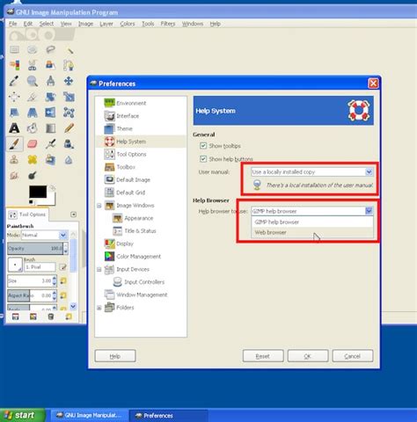The image size is (417, 422).
Task: Open the File menu
Action: (12, 24)
